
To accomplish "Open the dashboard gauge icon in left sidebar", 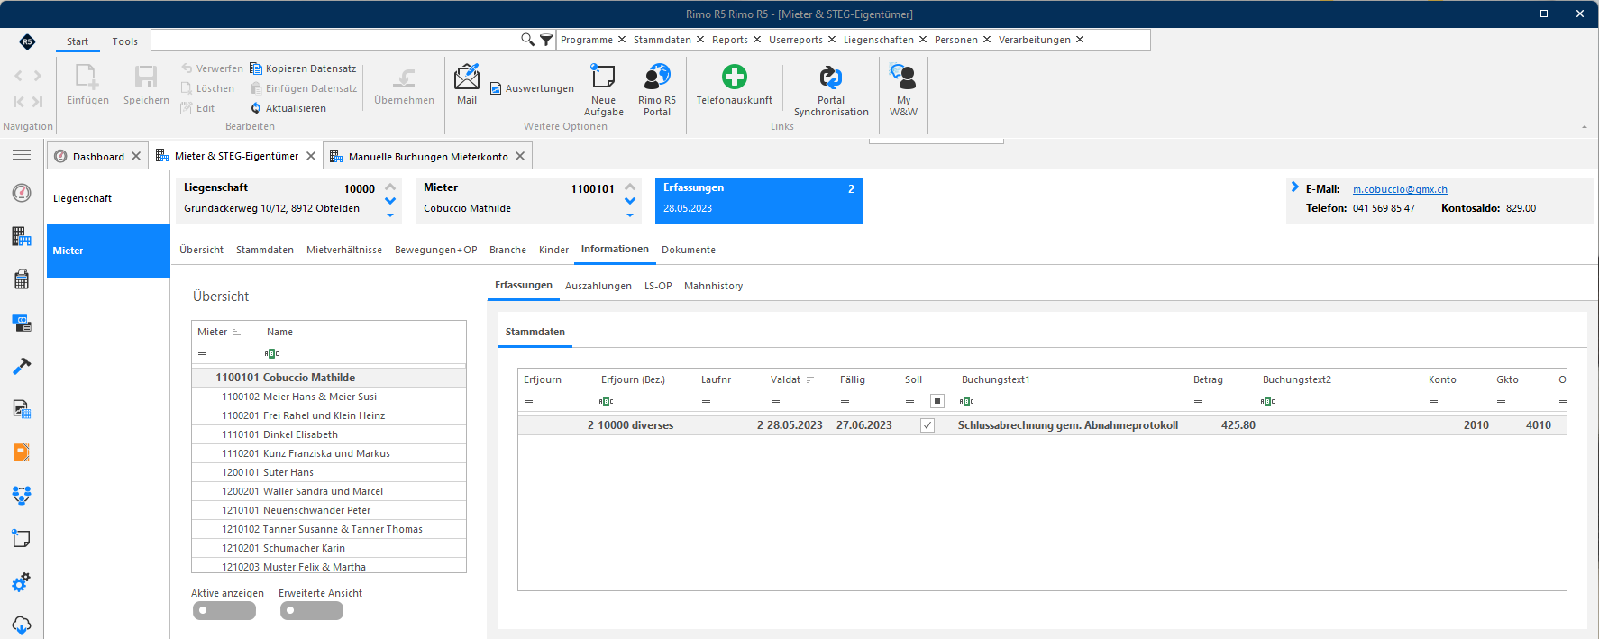I will tap(22, 193).
